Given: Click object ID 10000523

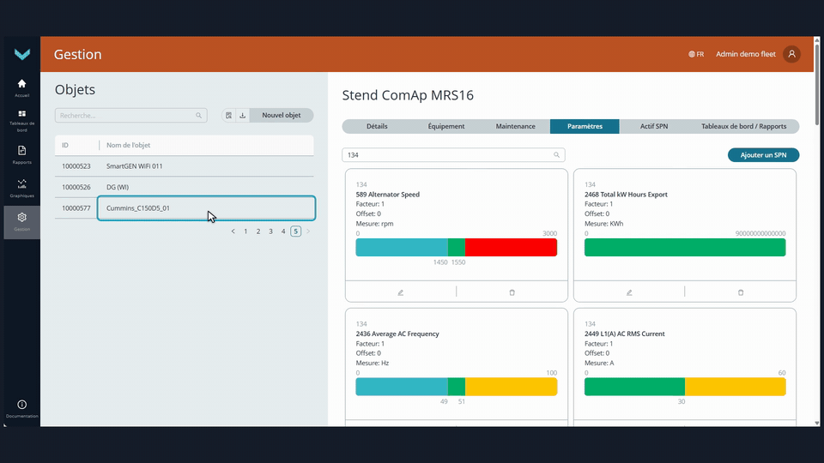Looking at the screenshot, I should (x=76, y=165).
